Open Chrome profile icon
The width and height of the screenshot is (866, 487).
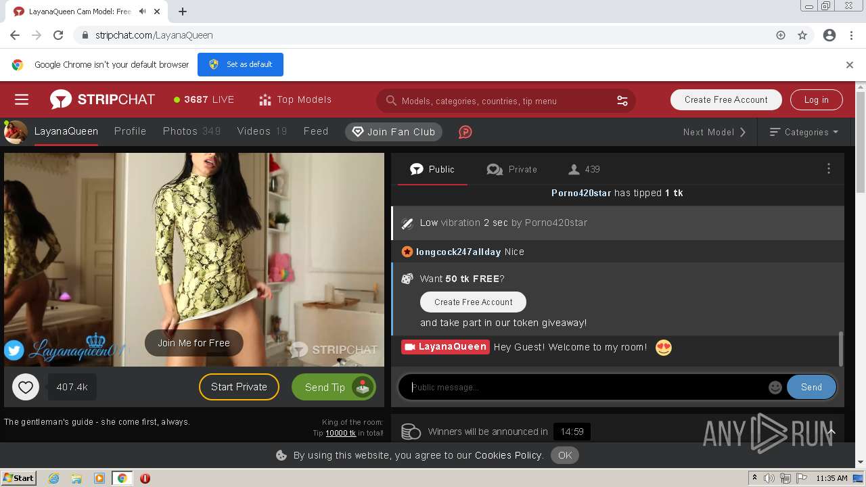coord(829,35)
